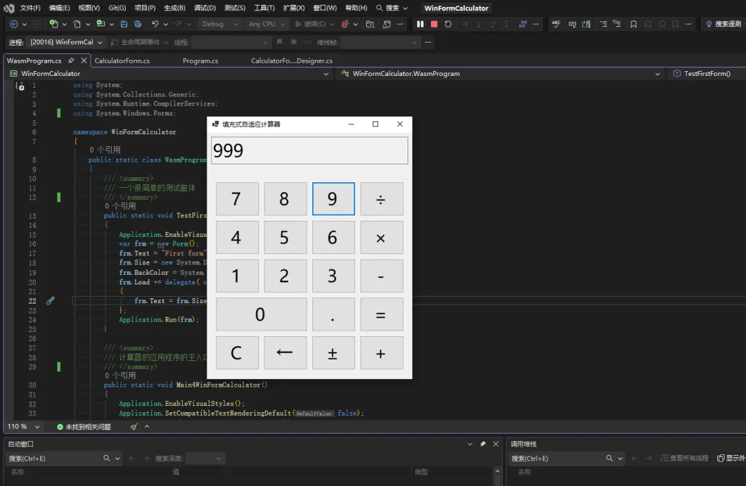Switch to the CalculatorForm.cs tab
This screenshot has height=486, width=746.
point(122,61)
